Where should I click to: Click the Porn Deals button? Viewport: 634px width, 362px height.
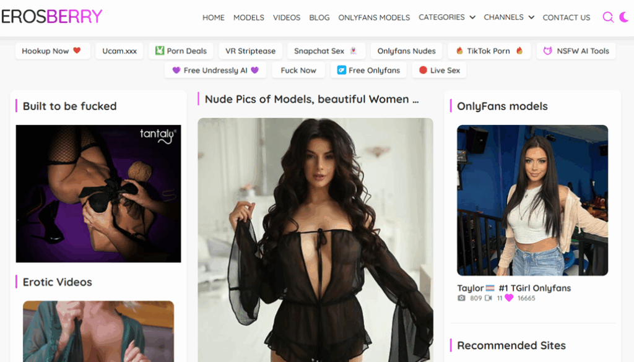tap(181, 51)
